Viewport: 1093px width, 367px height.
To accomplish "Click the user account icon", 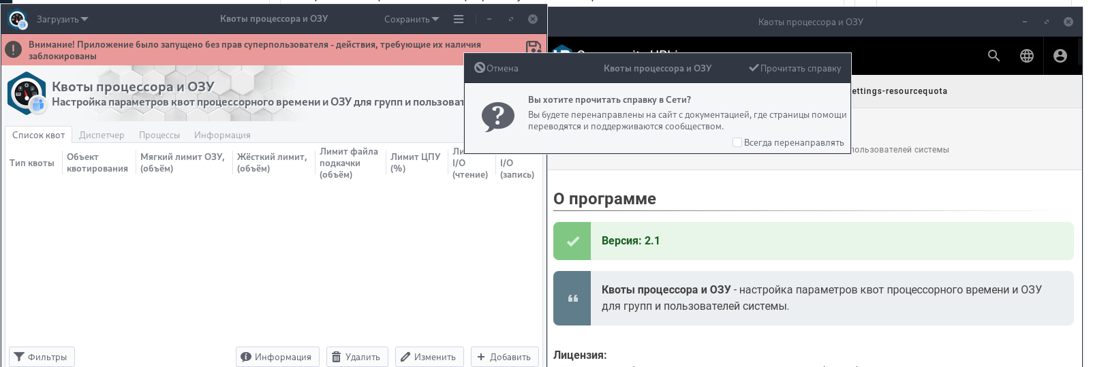I will 1060,56.
